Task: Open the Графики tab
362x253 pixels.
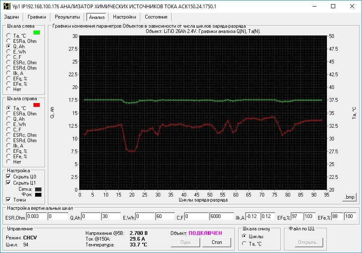Action: pos(37,17)
